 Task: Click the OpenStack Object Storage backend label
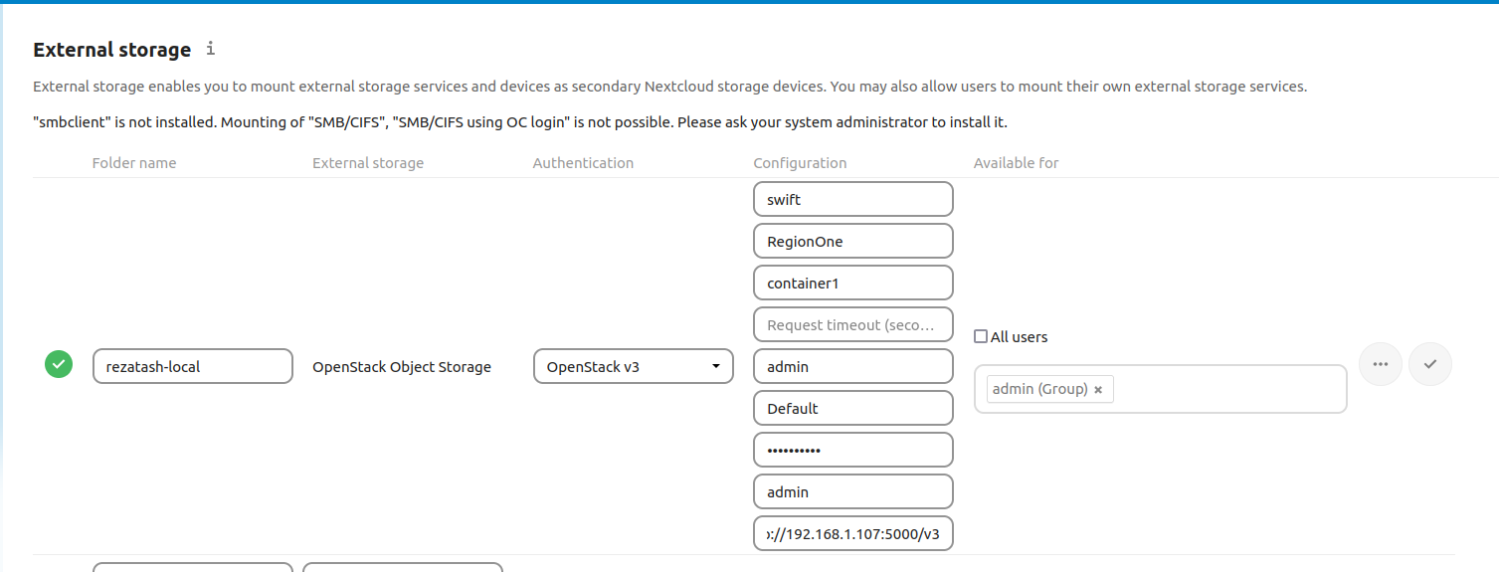(402, 367)
